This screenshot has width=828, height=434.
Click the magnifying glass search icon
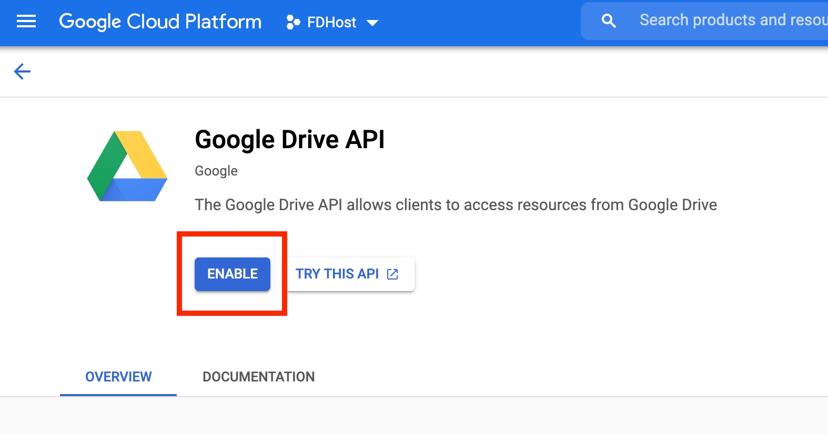coord(609,21)
